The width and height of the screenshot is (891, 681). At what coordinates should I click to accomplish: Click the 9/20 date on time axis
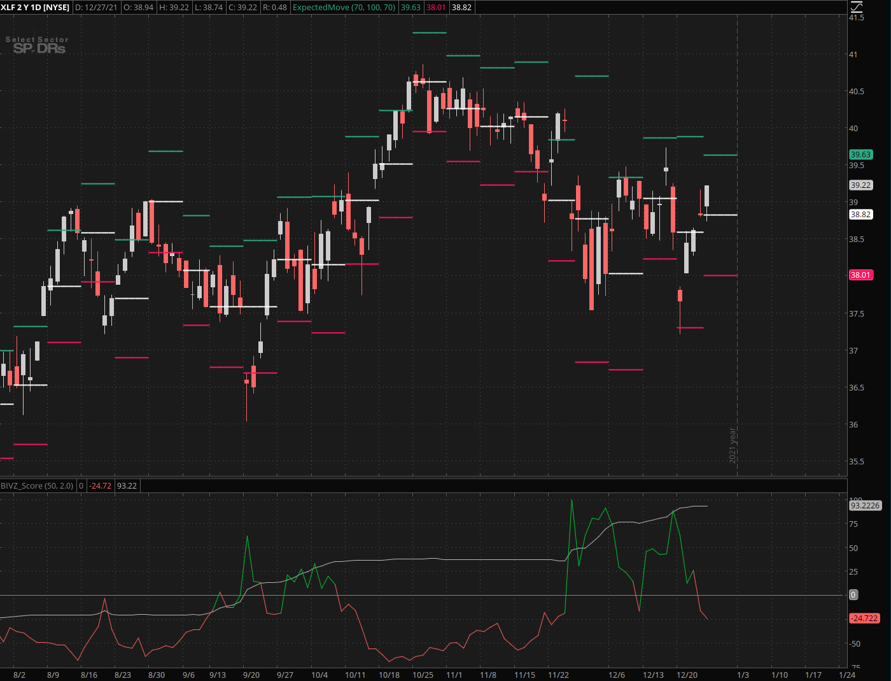point(251,675)
